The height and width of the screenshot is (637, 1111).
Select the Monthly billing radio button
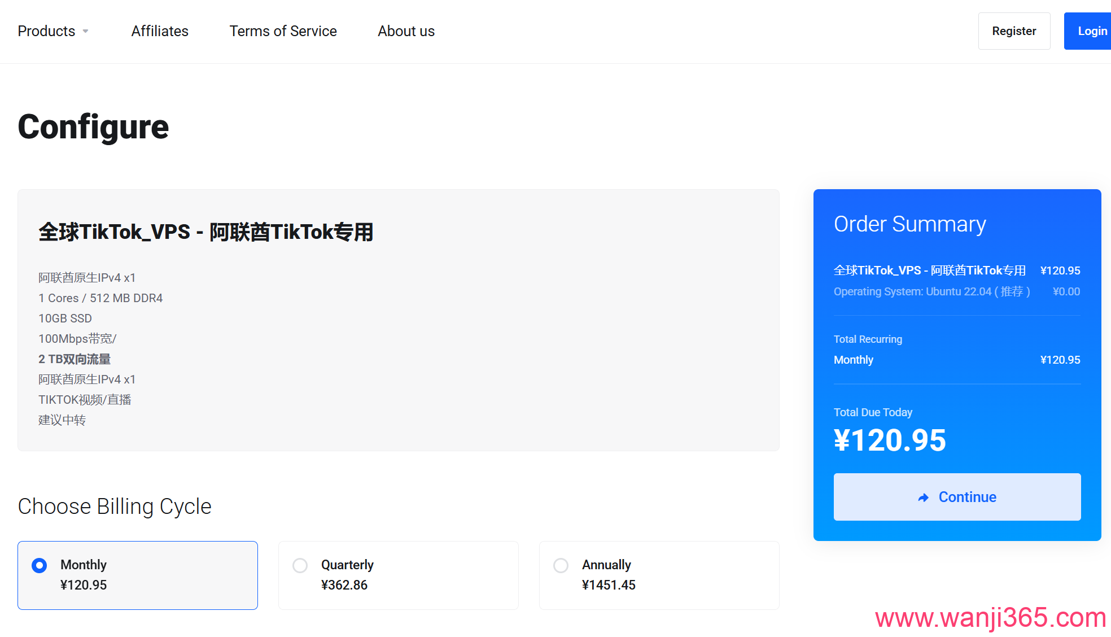tap(40, 565)
